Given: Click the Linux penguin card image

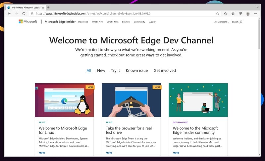Looking at the screenshot, I should 64,100.
